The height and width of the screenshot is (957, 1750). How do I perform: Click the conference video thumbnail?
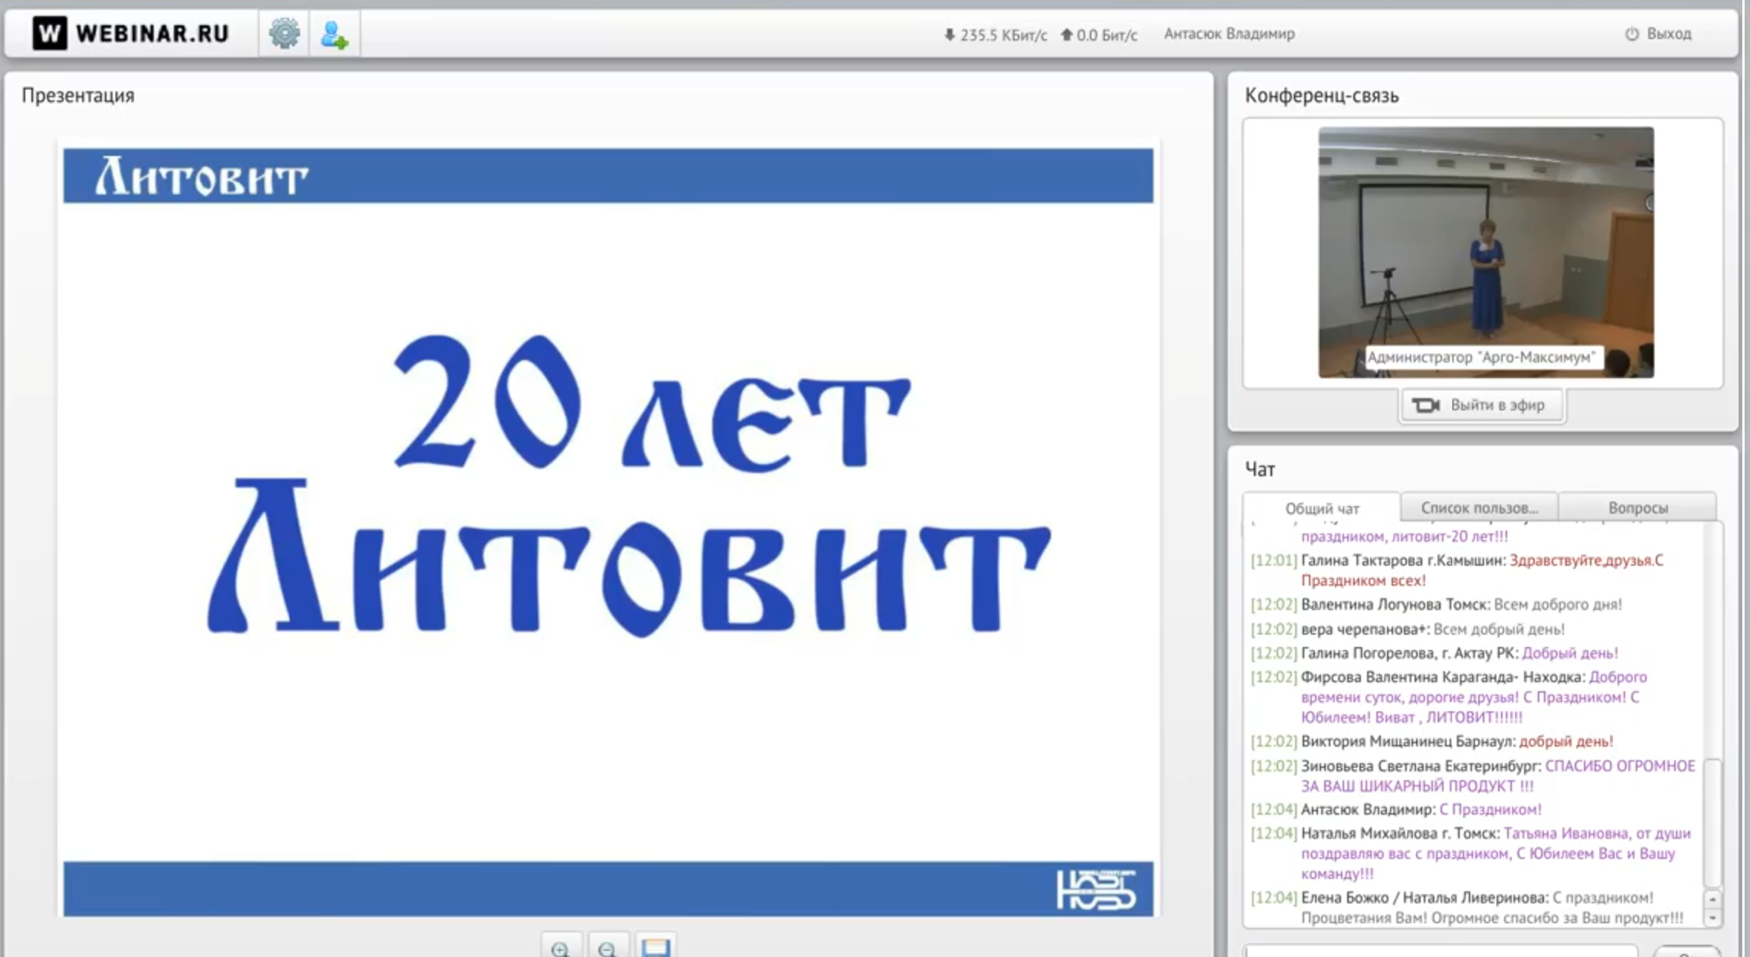1485,251
